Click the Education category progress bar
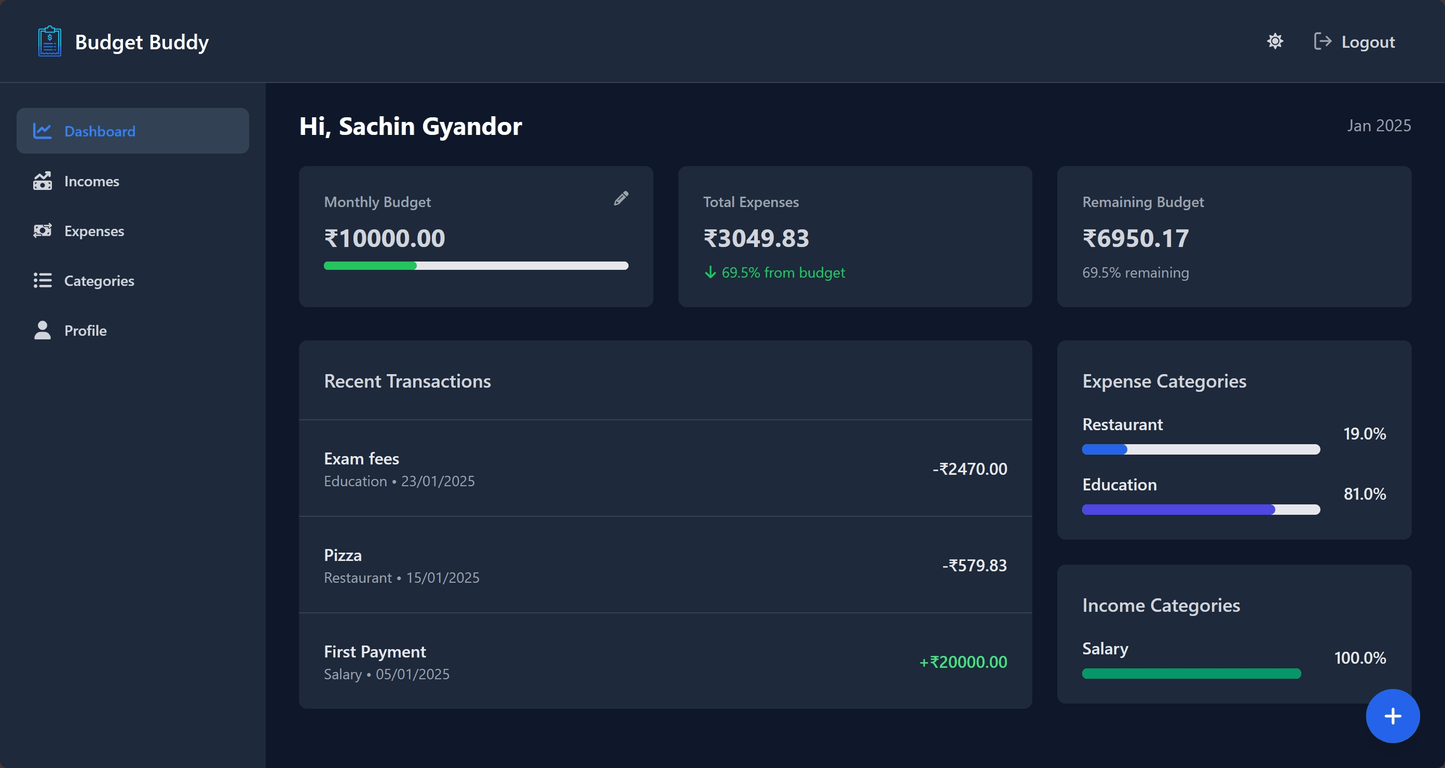1445x768 pixels. 1201,510
